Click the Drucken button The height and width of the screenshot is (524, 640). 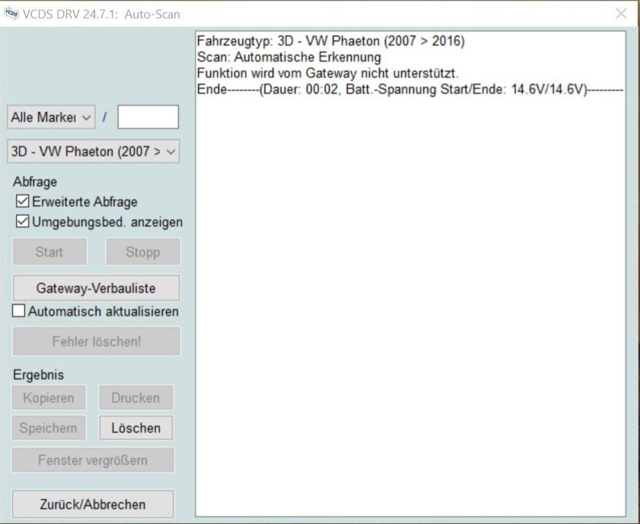(x=136, y=397)
